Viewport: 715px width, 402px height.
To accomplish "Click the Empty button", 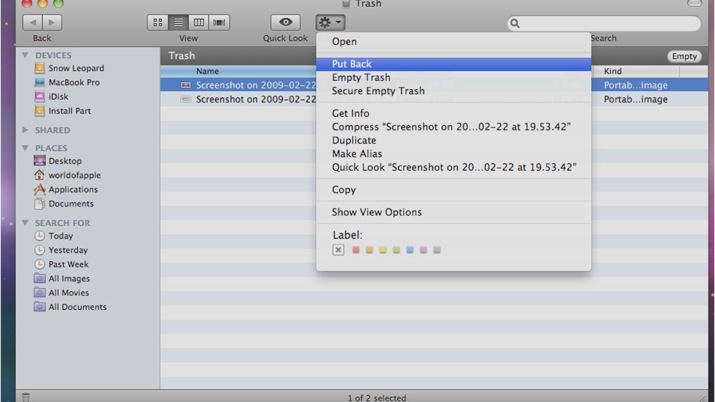I will pos(684,56).
